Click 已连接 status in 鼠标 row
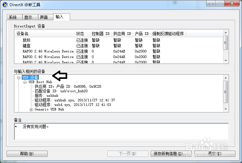Image resolution: width=242 pixels, height=163 pixels. pyautogui.click(x=82, y=40)
